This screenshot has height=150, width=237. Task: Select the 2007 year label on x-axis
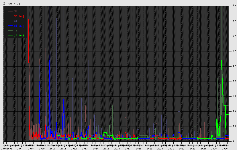tap(20, 149)
